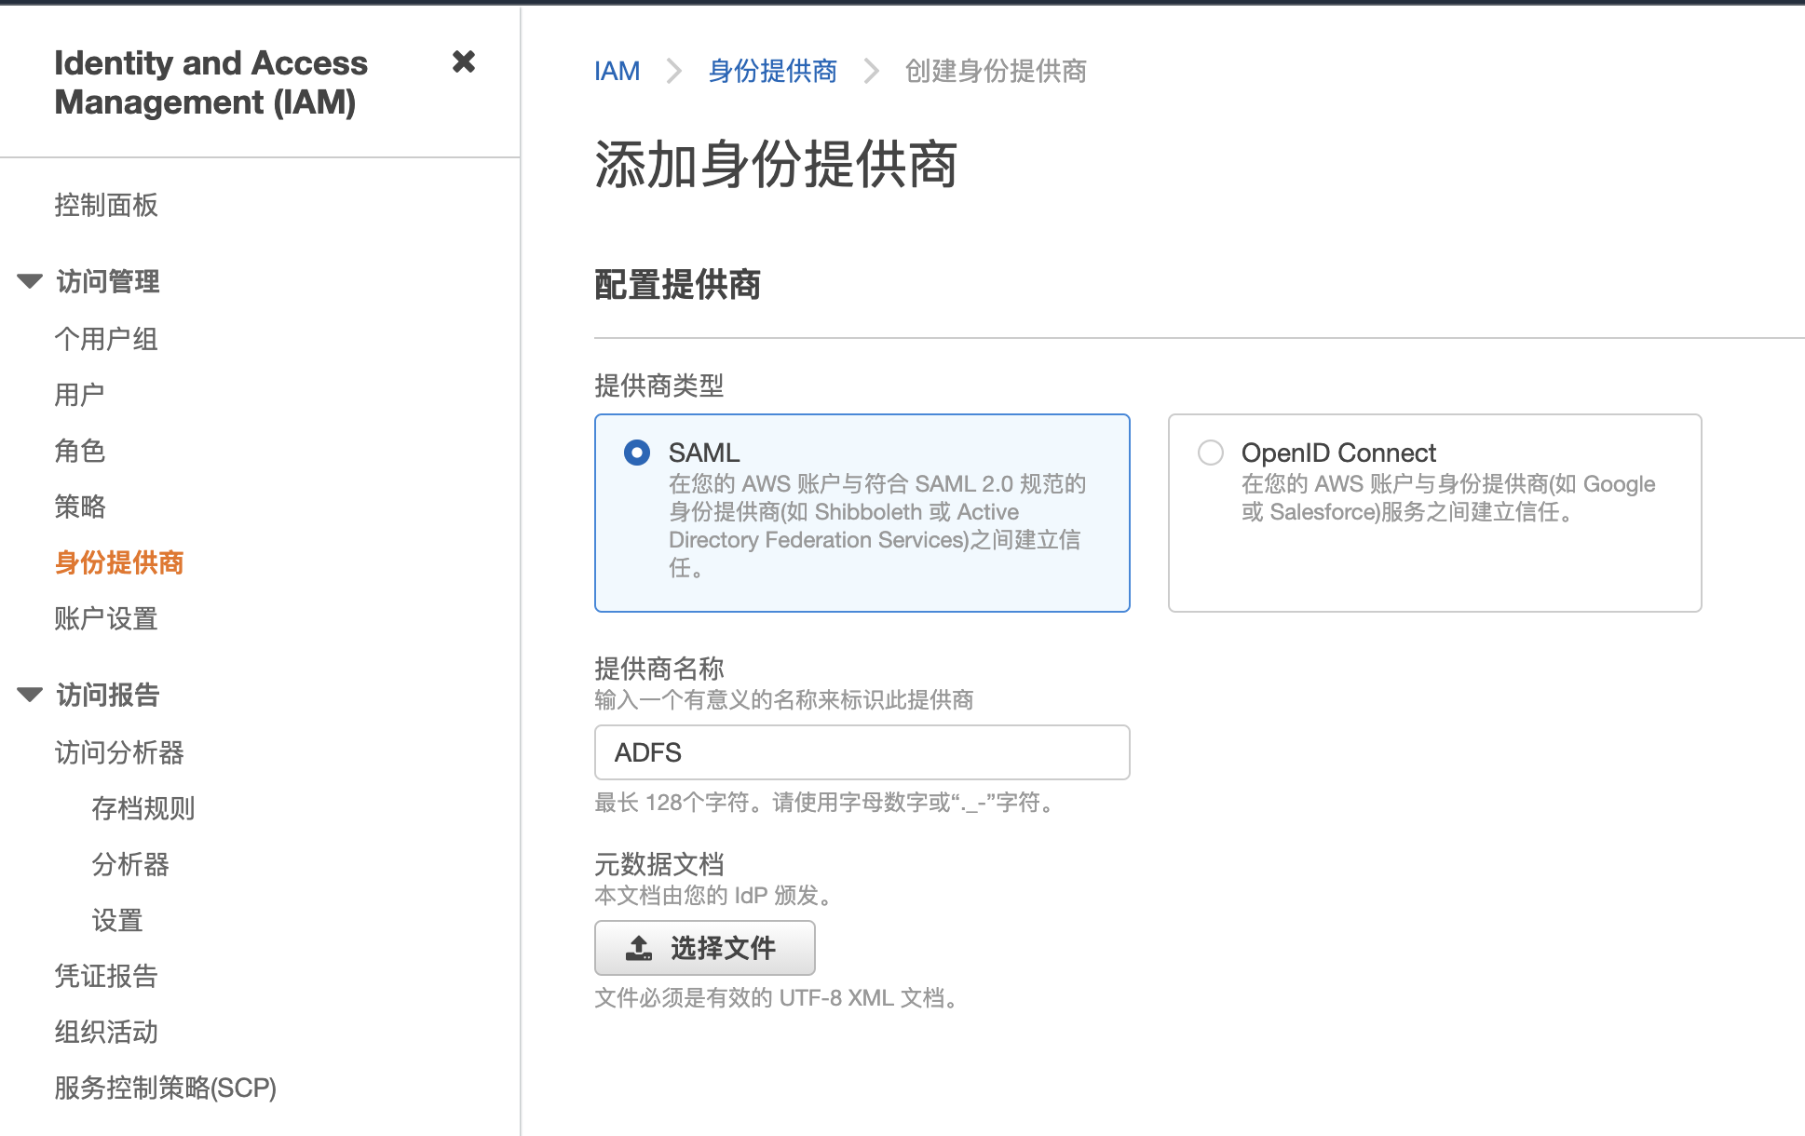Navigate to 用户 page
The image size is (1805, 1136).
(x=79, y=395)
